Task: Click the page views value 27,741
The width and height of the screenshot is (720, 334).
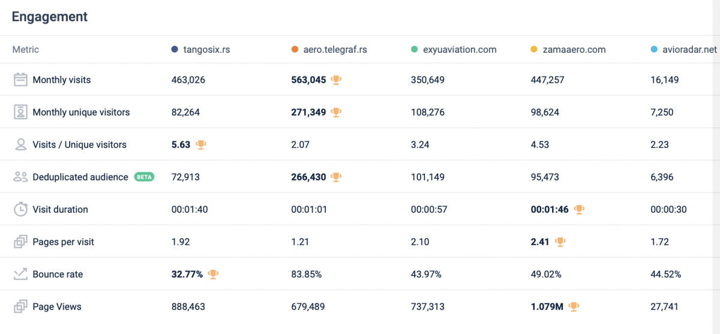Action: (665, 306)
